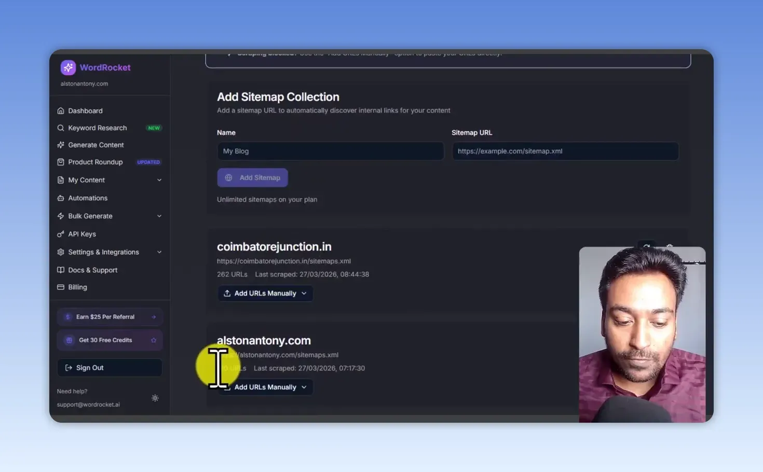The width and height of the screenshot is (763, 472).
Task: Click the NEW badge on Keyword Research
Action: 154,128
